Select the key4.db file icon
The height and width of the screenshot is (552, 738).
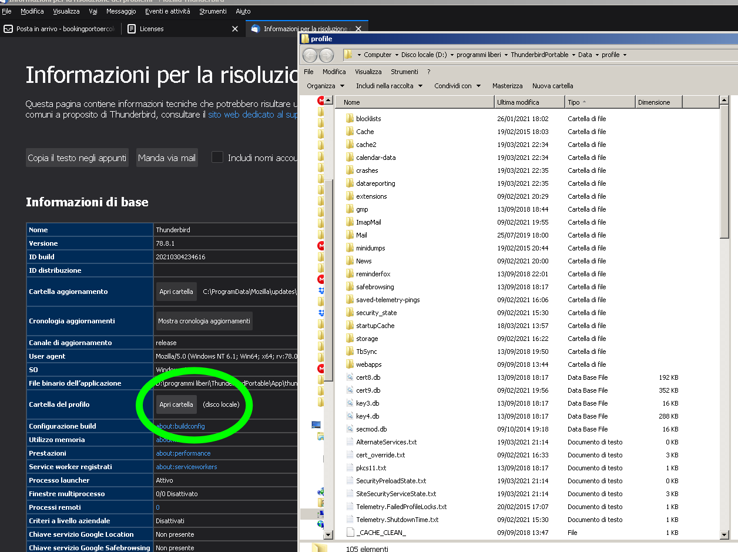point(350,416)
